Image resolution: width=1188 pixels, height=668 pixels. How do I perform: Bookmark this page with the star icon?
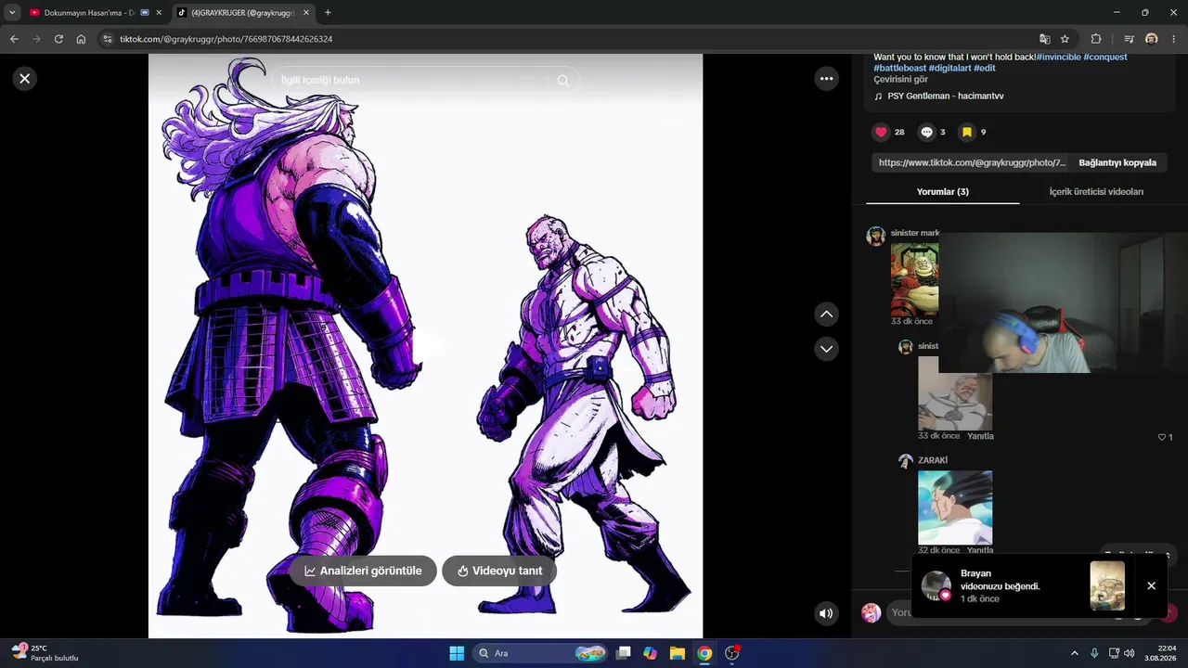point(1065,39)
